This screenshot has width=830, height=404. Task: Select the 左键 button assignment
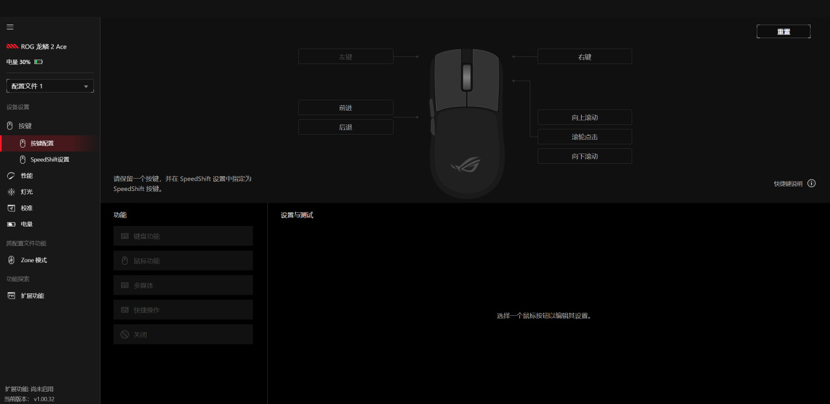346,56
